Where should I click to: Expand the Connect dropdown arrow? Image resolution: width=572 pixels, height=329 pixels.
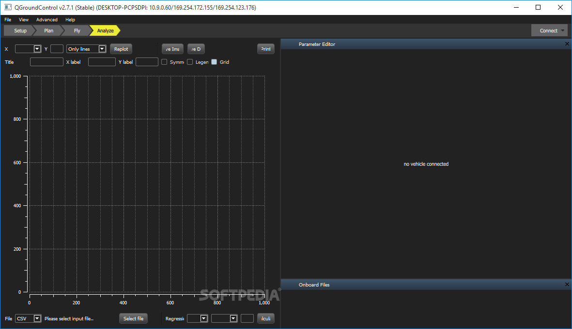click(x=562, y=30)
